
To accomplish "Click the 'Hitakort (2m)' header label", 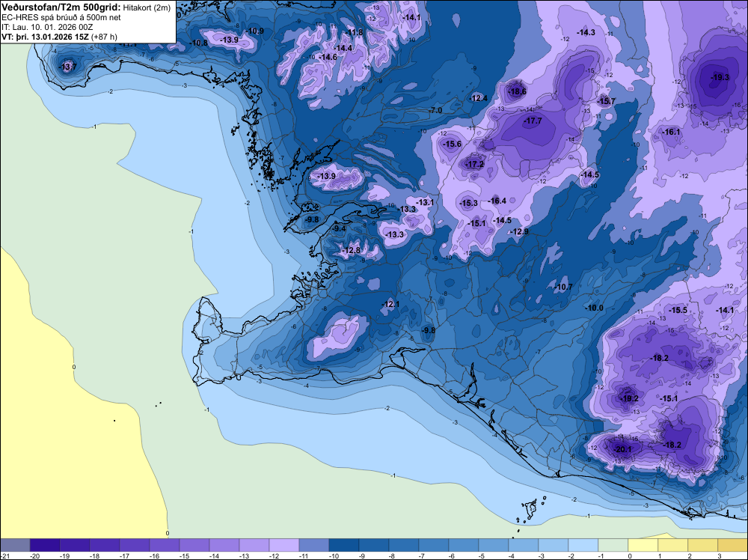I will coord(147,7).
